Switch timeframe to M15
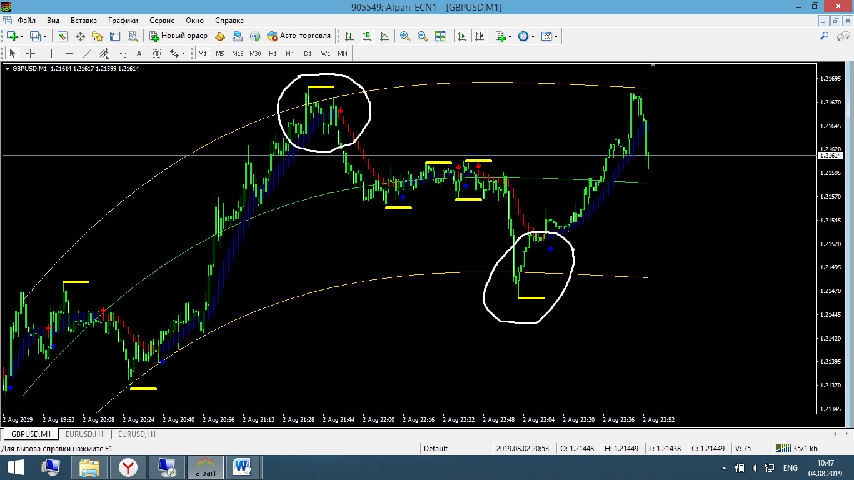Image resolution: width=854 pixels, height=480 pixels. (x=238, y=53)
